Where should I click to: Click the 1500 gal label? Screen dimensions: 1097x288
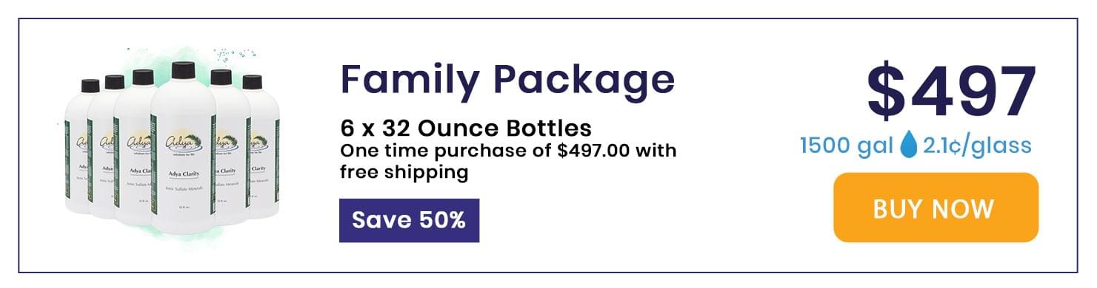click(x=847, y=146)
